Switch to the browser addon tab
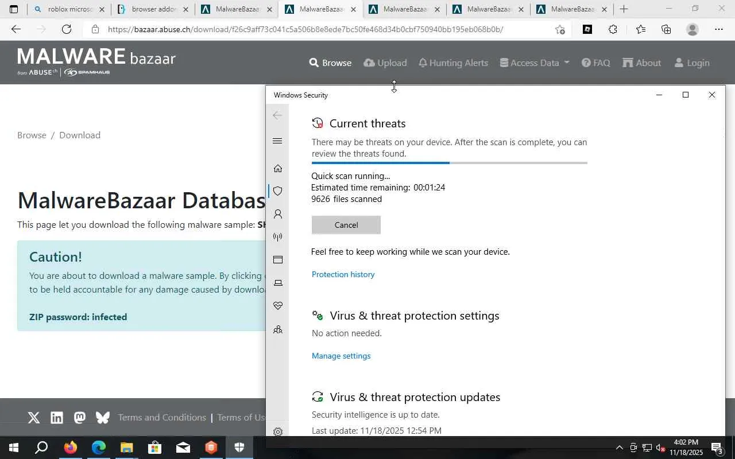This screenshot has height=459, width=735. tap(153, 9)
